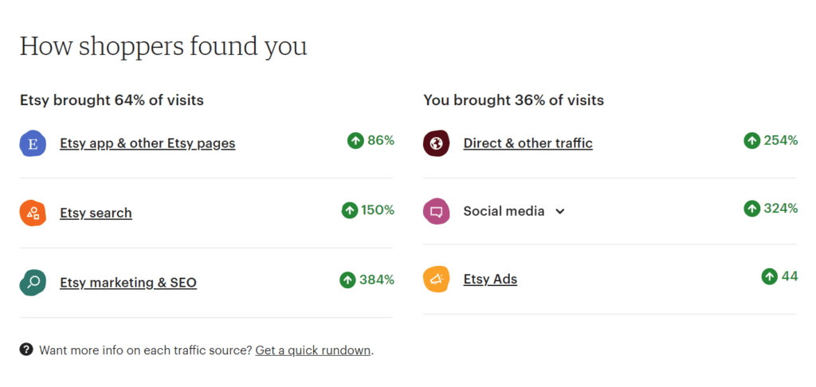Open the Social media row label
This screenshot has height=387, width=816.
(504, 211)
